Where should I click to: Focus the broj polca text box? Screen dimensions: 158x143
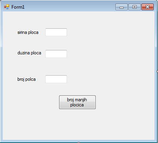pos(56,79)
